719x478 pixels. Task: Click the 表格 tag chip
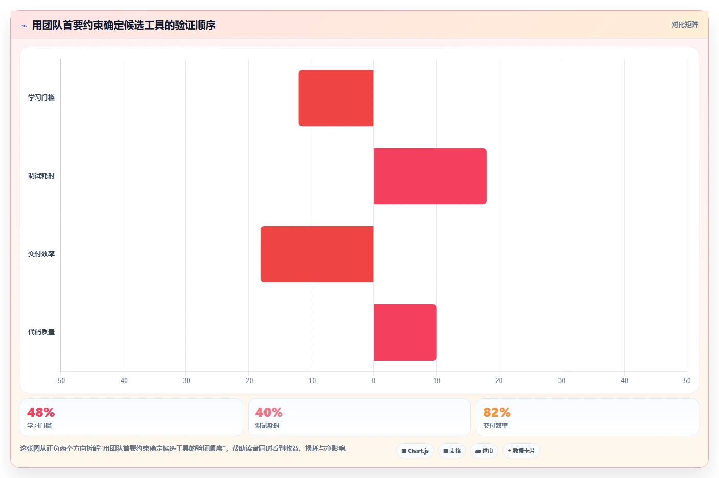click(452, 451)
